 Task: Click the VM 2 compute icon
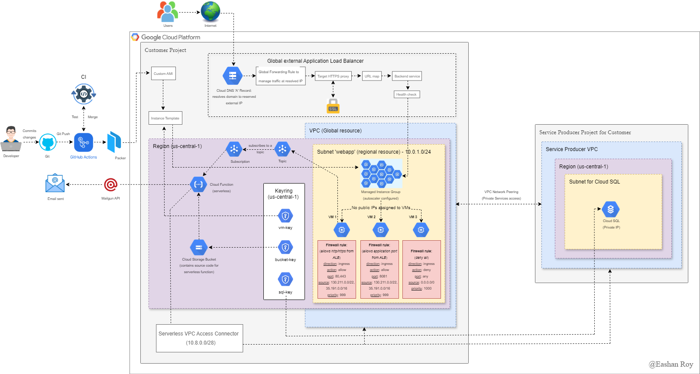point(381,230)
